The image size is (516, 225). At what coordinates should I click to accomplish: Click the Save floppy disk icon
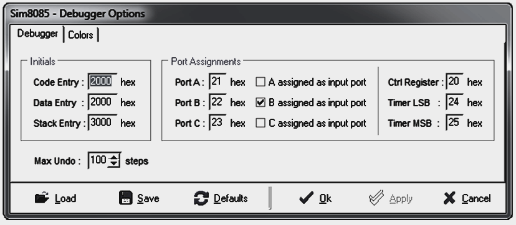(125, 198)
